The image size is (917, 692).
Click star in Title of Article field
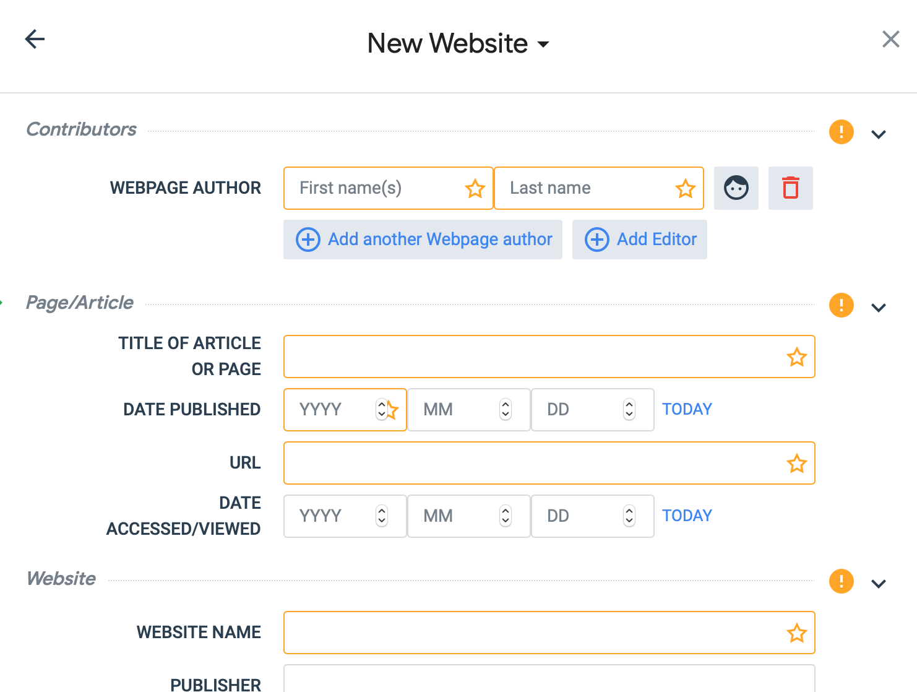[x=796, y=357]
